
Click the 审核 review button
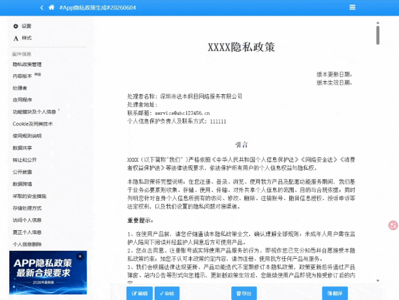[167, 293]
